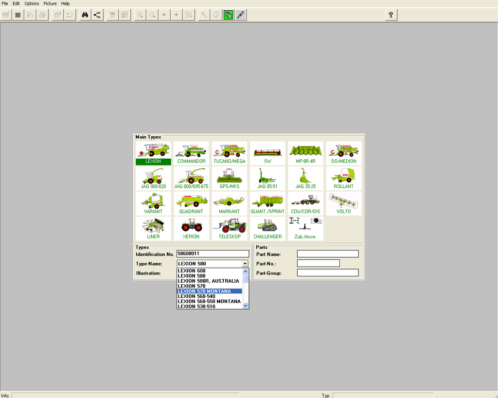498x398 pixels.
Task: Select the QUANT./SPRINT wagon type
Action: tap(267, 203)
